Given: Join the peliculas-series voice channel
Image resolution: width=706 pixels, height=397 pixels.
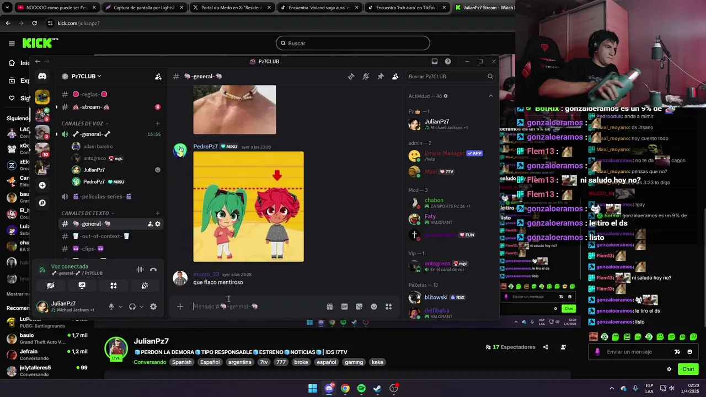Looking at the screenshot, I should click(110, 196).
